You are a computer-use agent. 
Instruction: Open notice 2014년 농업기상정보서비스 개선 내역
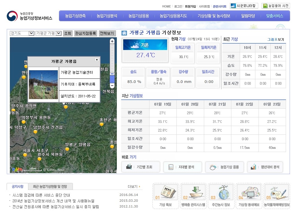tap(54, 201)
